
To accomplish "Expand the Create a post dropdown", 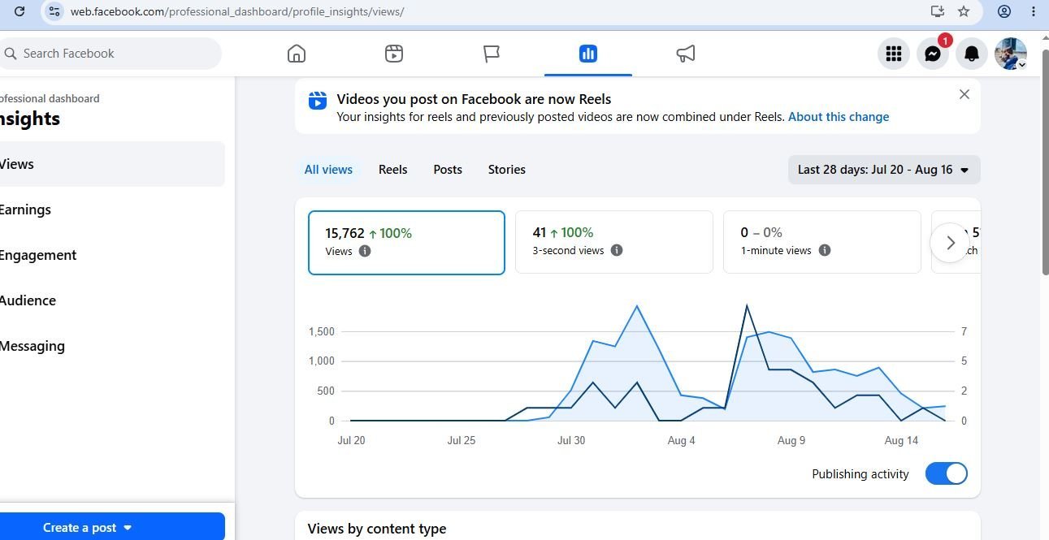I will tap(127, 528).
